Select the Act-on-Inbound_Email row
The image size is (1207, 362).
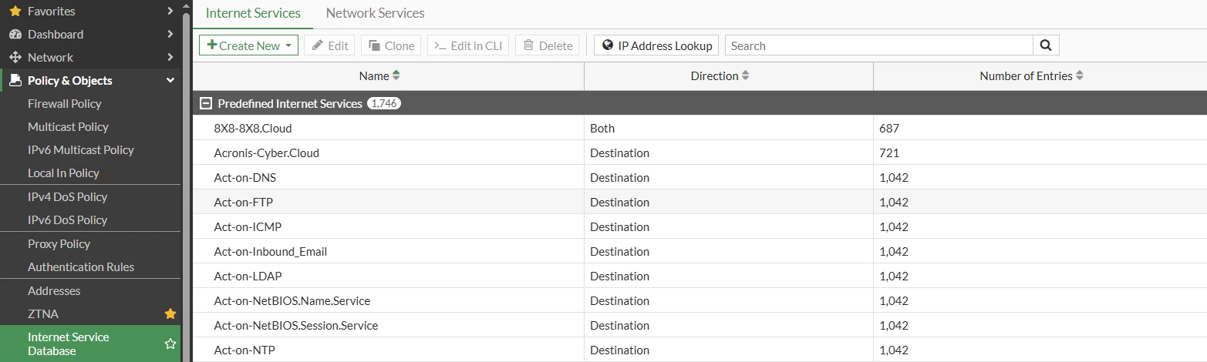click(x=700, y=251)
